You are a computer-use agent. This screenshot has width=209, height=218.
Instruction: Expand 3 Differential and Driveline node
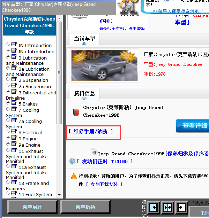click(x=8, y=92)
